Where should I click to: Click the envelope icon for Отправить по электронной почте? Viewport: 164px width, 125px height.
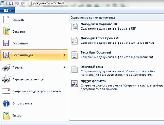pos(6,91)
